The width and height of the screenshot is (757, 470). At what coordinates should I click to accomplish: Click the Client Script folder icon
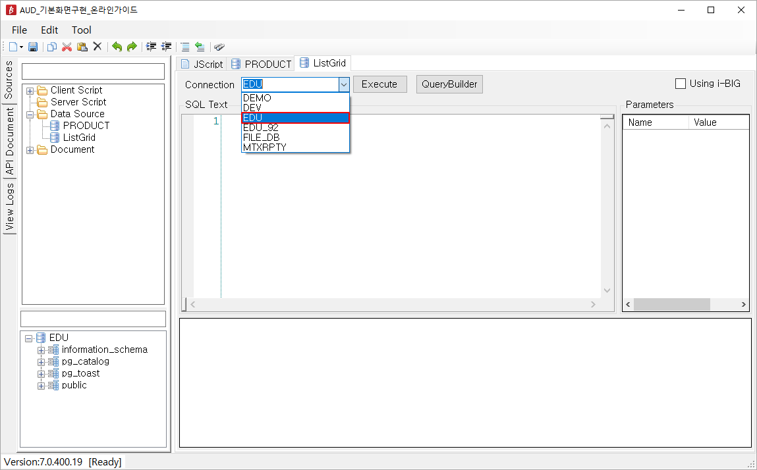tap(42, 90)
